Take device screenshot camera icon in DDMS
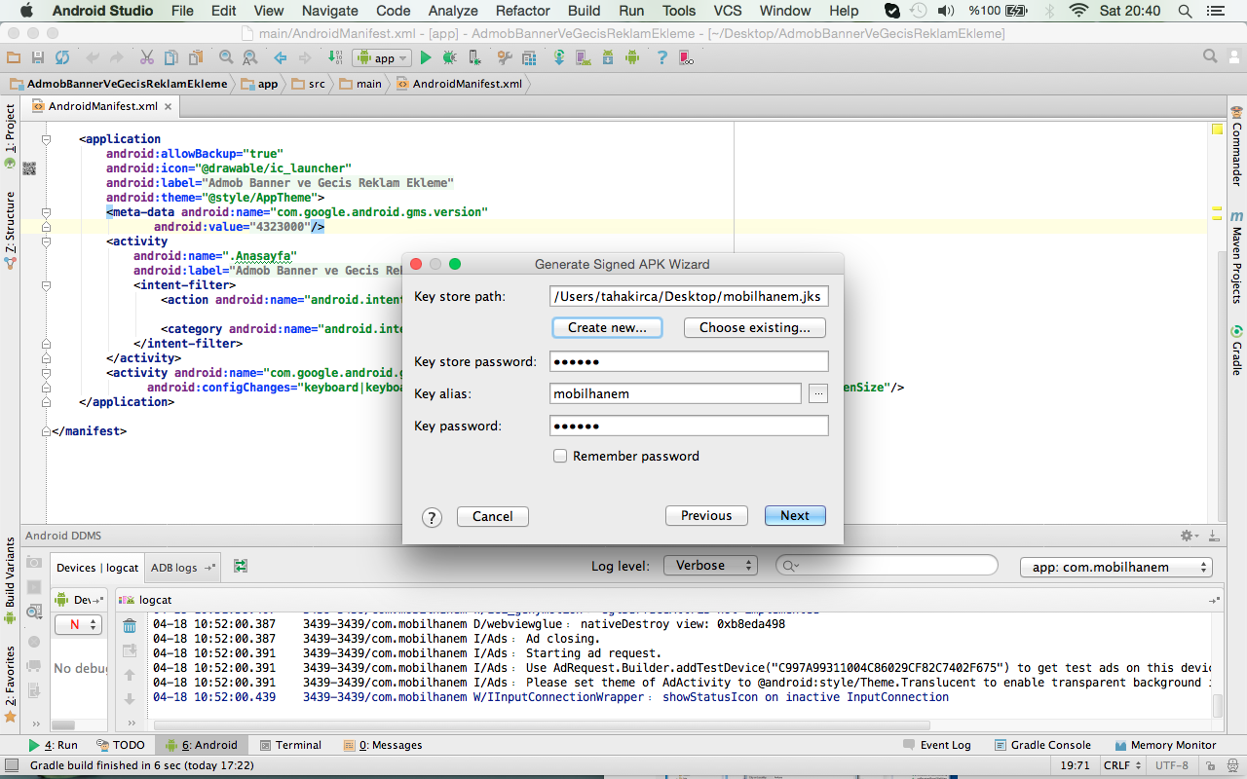 pos(34,563)
